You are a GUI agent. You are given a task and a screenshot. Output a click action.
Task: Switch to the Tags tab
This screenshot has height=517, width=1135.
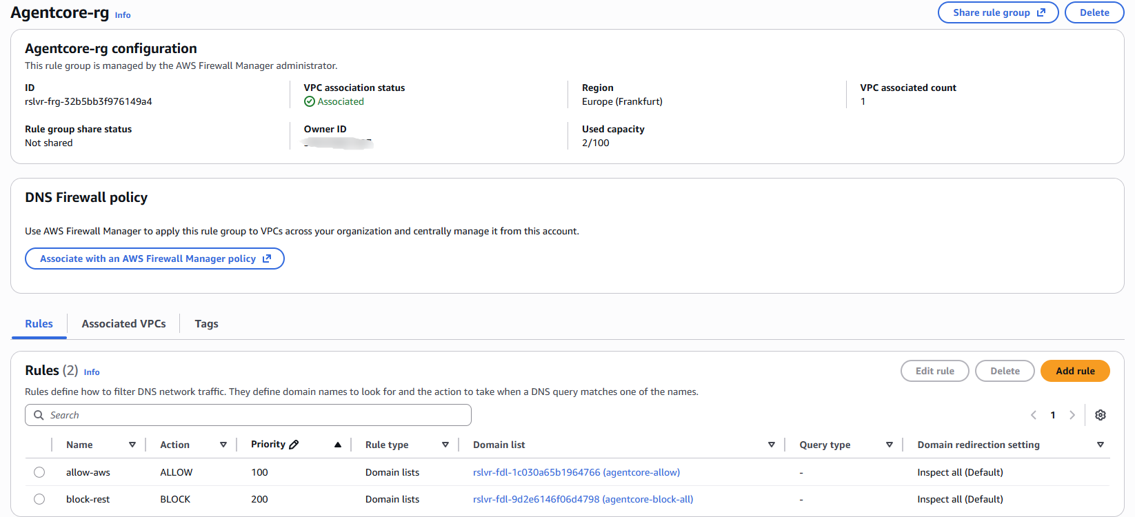[206, 324]
